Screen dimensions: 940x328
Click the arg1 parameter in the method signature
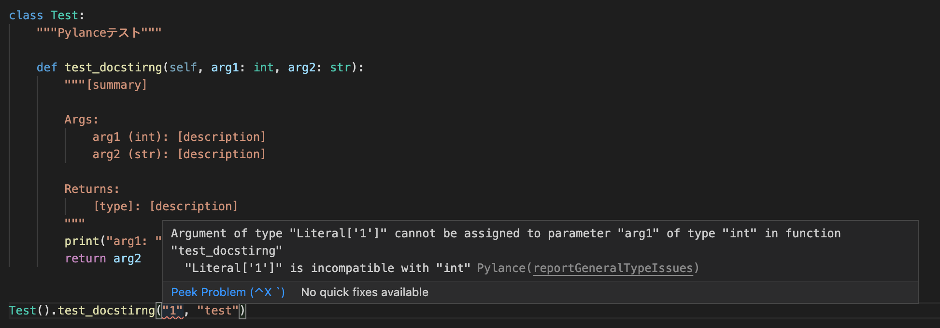[x=225, y=68]
